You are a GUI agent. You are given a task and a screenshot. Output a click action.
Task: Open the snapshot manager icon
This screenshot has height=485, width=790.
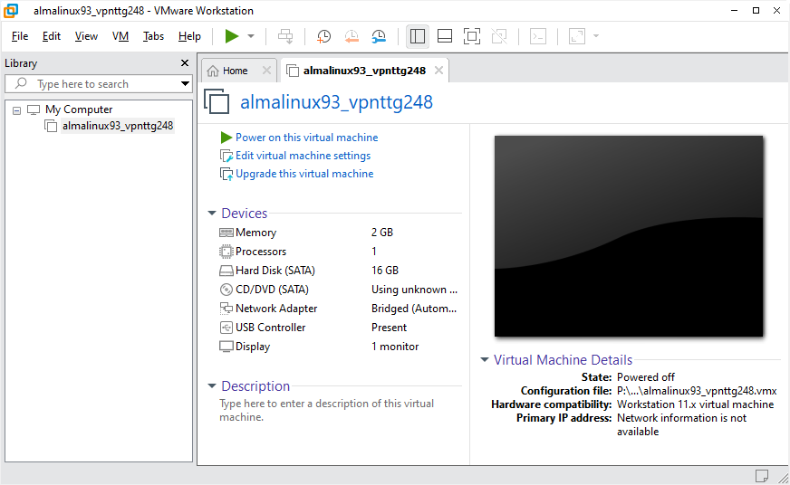point(379,36)
